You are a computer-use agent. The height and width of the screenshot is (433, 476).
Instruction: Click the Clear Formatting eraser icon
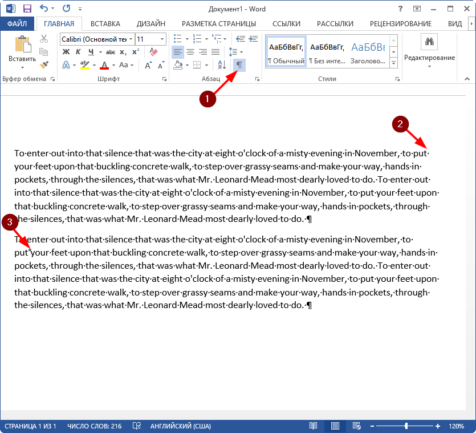pyautogui.click(x=153, y=52)
